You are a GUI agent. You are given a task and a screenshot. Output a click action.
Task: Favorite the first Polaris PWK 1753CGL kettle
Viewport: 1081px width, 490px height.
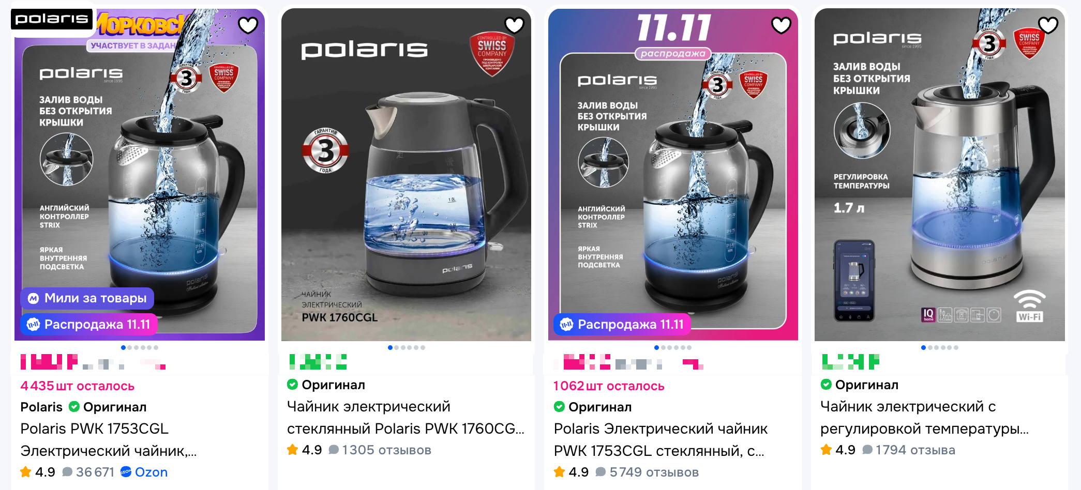coord(248,25)
